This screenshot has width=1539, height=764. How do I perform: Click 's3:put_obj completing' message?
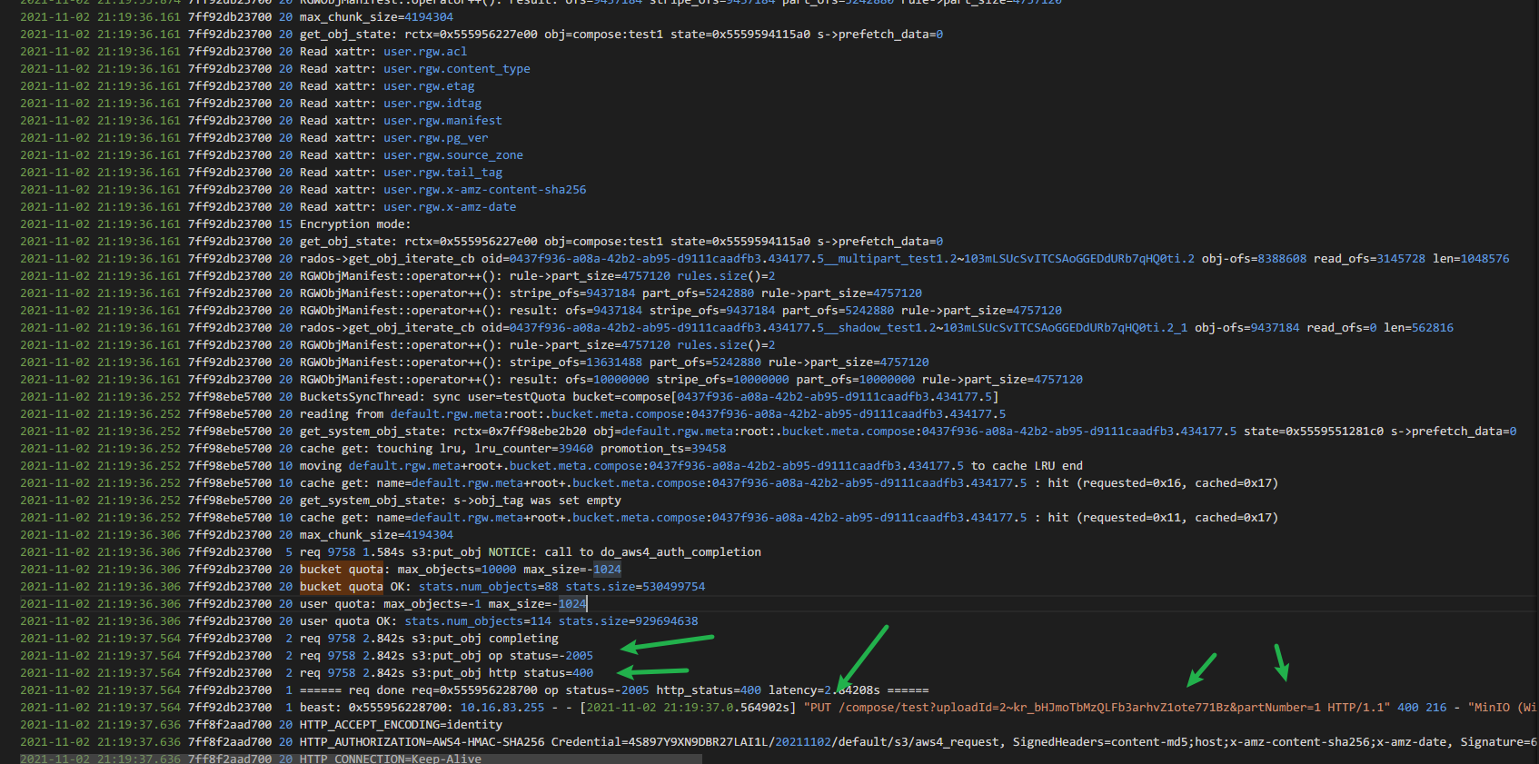[485, 639]
